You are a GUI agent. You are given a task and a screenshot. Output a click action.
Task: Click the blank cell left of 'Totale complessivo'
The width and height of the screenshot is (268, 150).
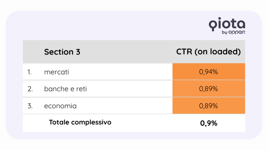34,123
